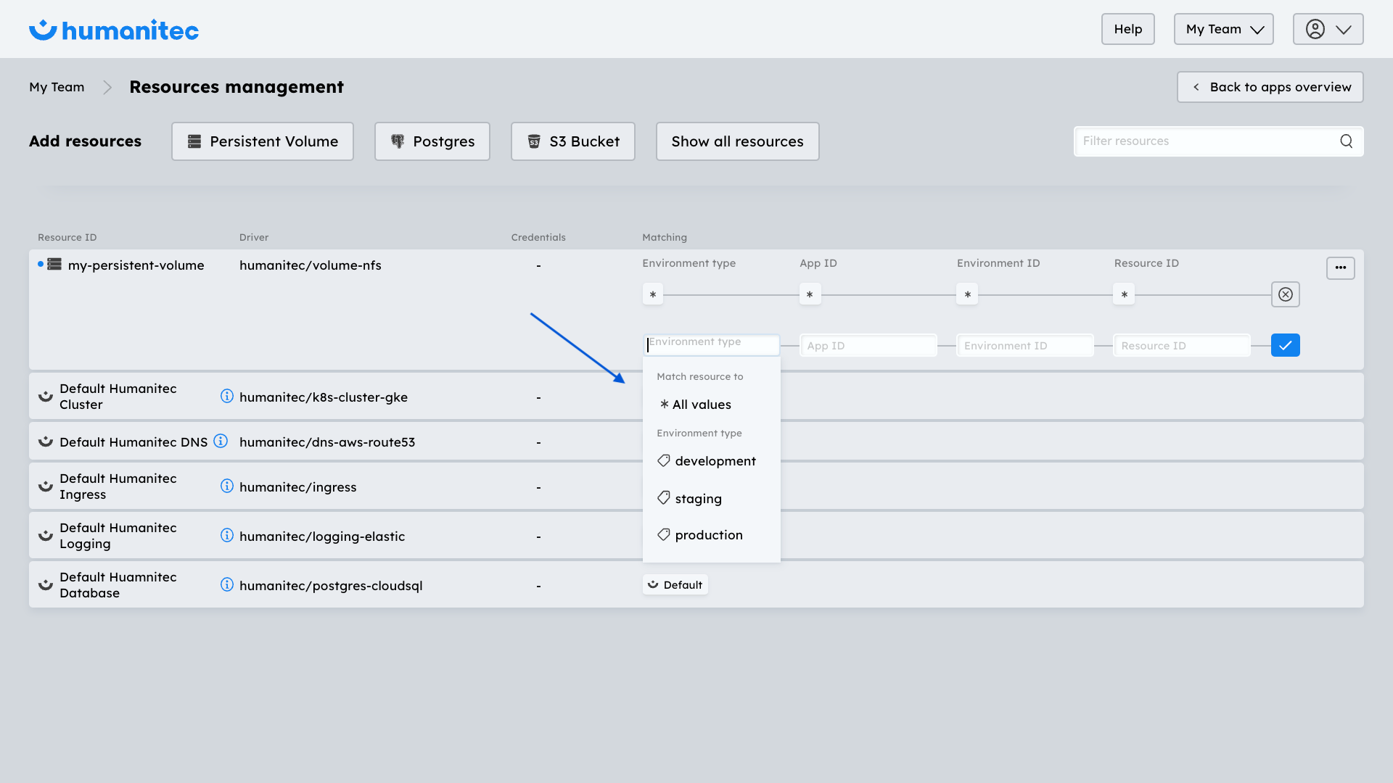Viewport: 1393px width, 783px height.
Task: Click the tag icon beside production
Action: point(664,534)
